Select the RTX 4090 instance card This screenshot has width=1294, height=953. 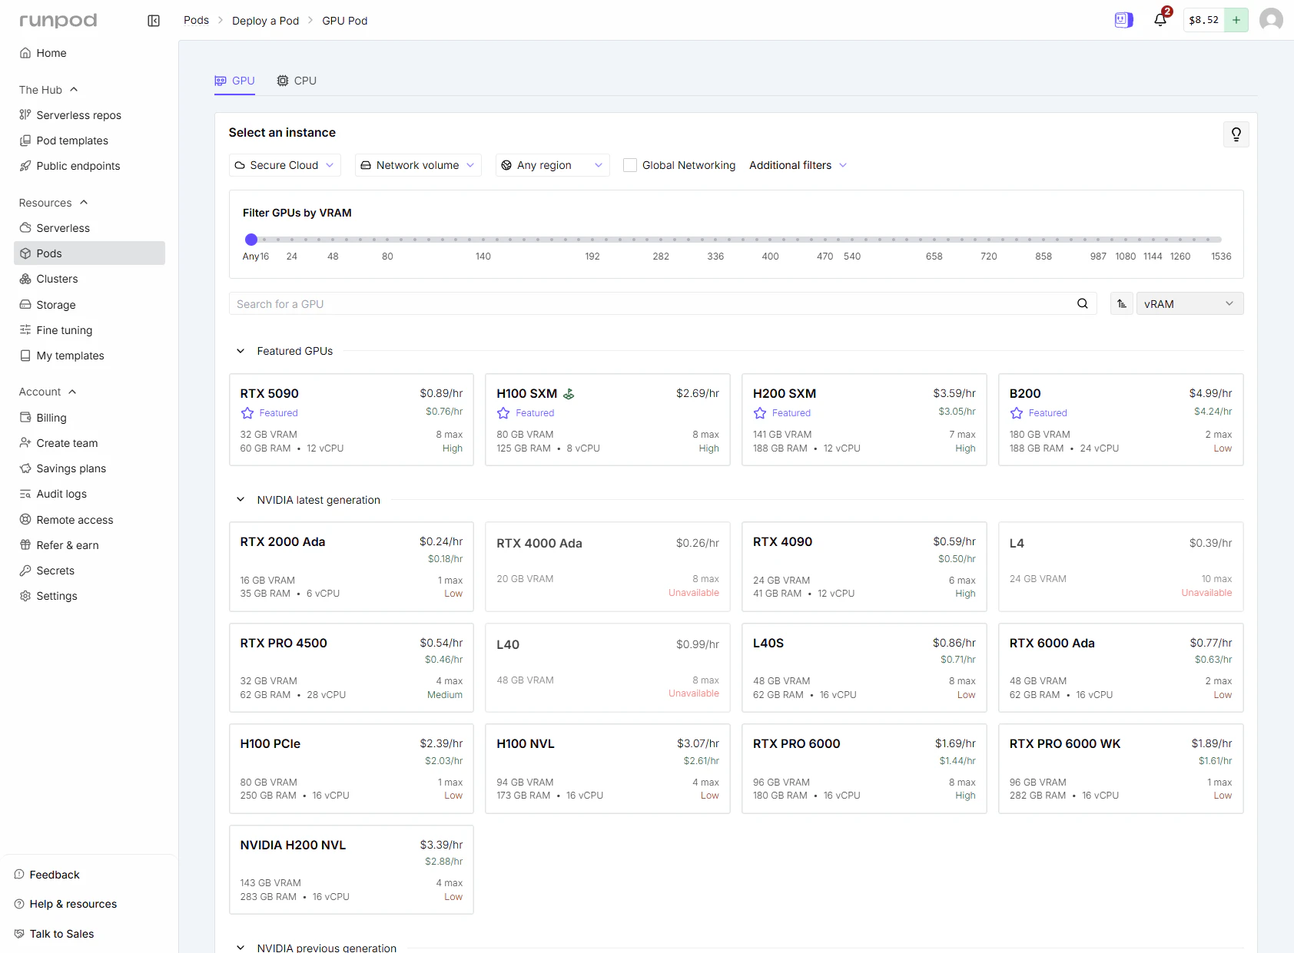864,567
